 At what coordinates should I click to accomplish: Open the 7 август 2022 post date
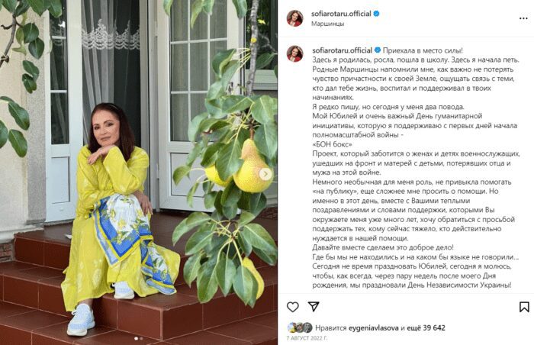click(x=307, y=338)
